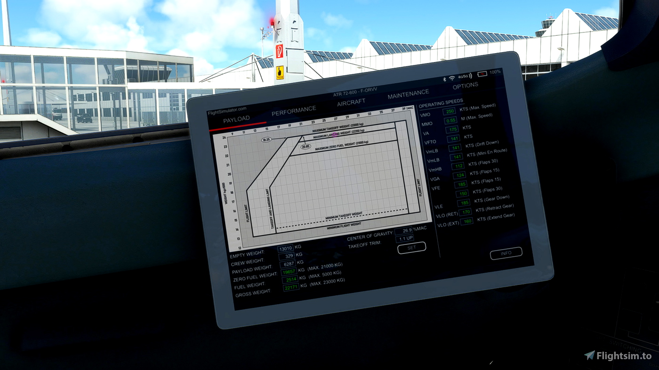Select the PAYLOAD tab
659x370 pixels.
click(237, 118)
